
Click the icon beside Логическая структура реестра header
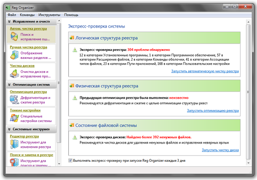coord(72,38)
